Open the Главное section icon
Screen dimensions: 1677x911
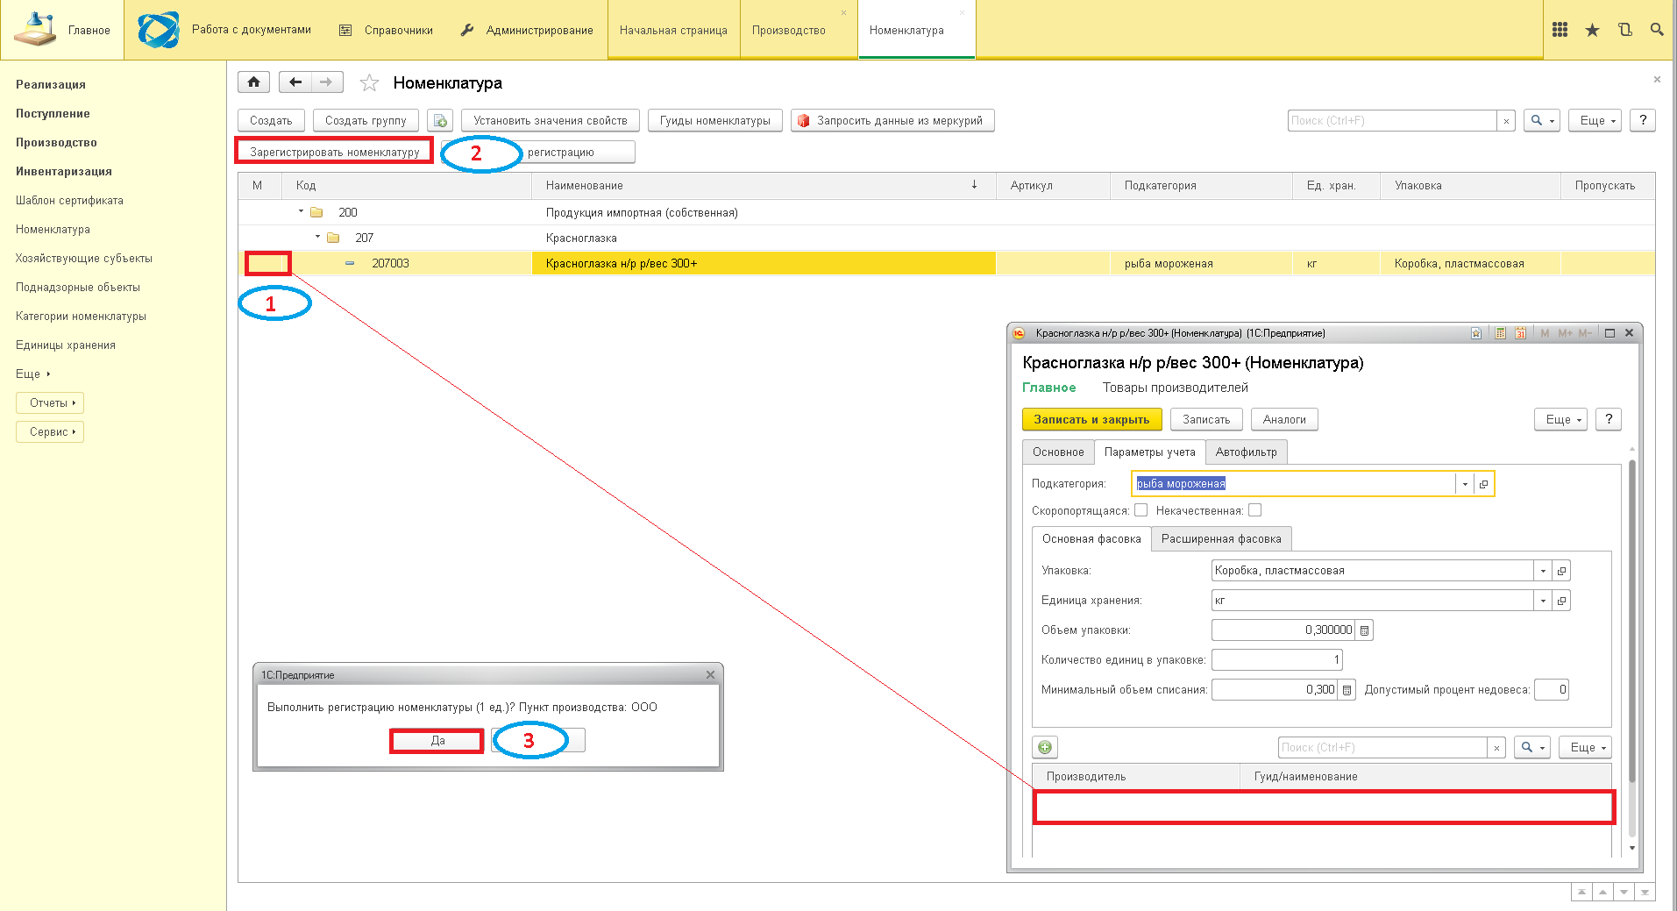coord(35,30)
